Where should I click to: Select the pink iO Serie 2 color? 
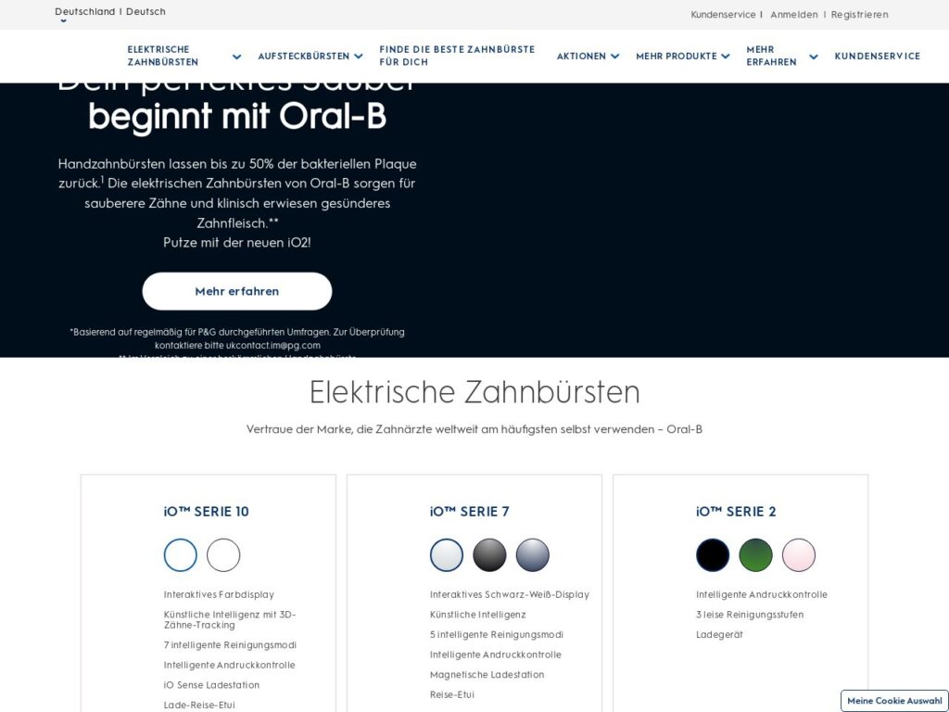coord(799,555)
